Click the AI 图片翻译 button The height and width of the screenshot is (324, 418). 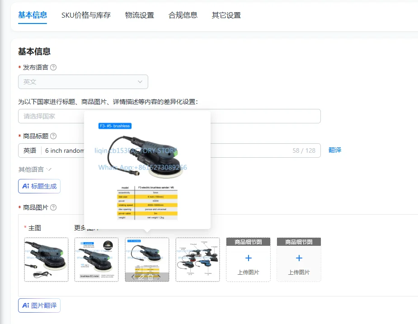point(39,305)
